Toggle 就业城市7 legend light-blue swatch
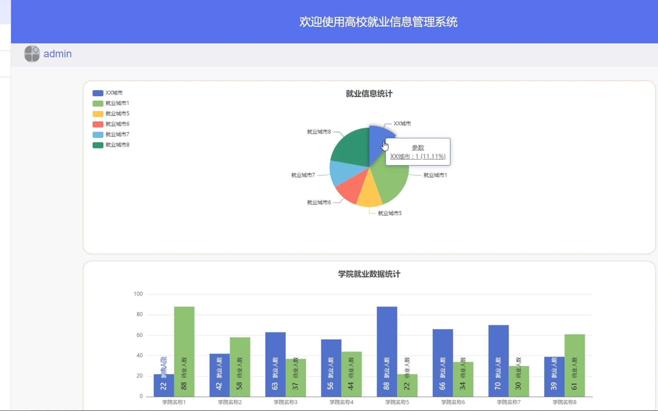The width and height of the screenshot is (658, 411). click(x=98, y=135)
